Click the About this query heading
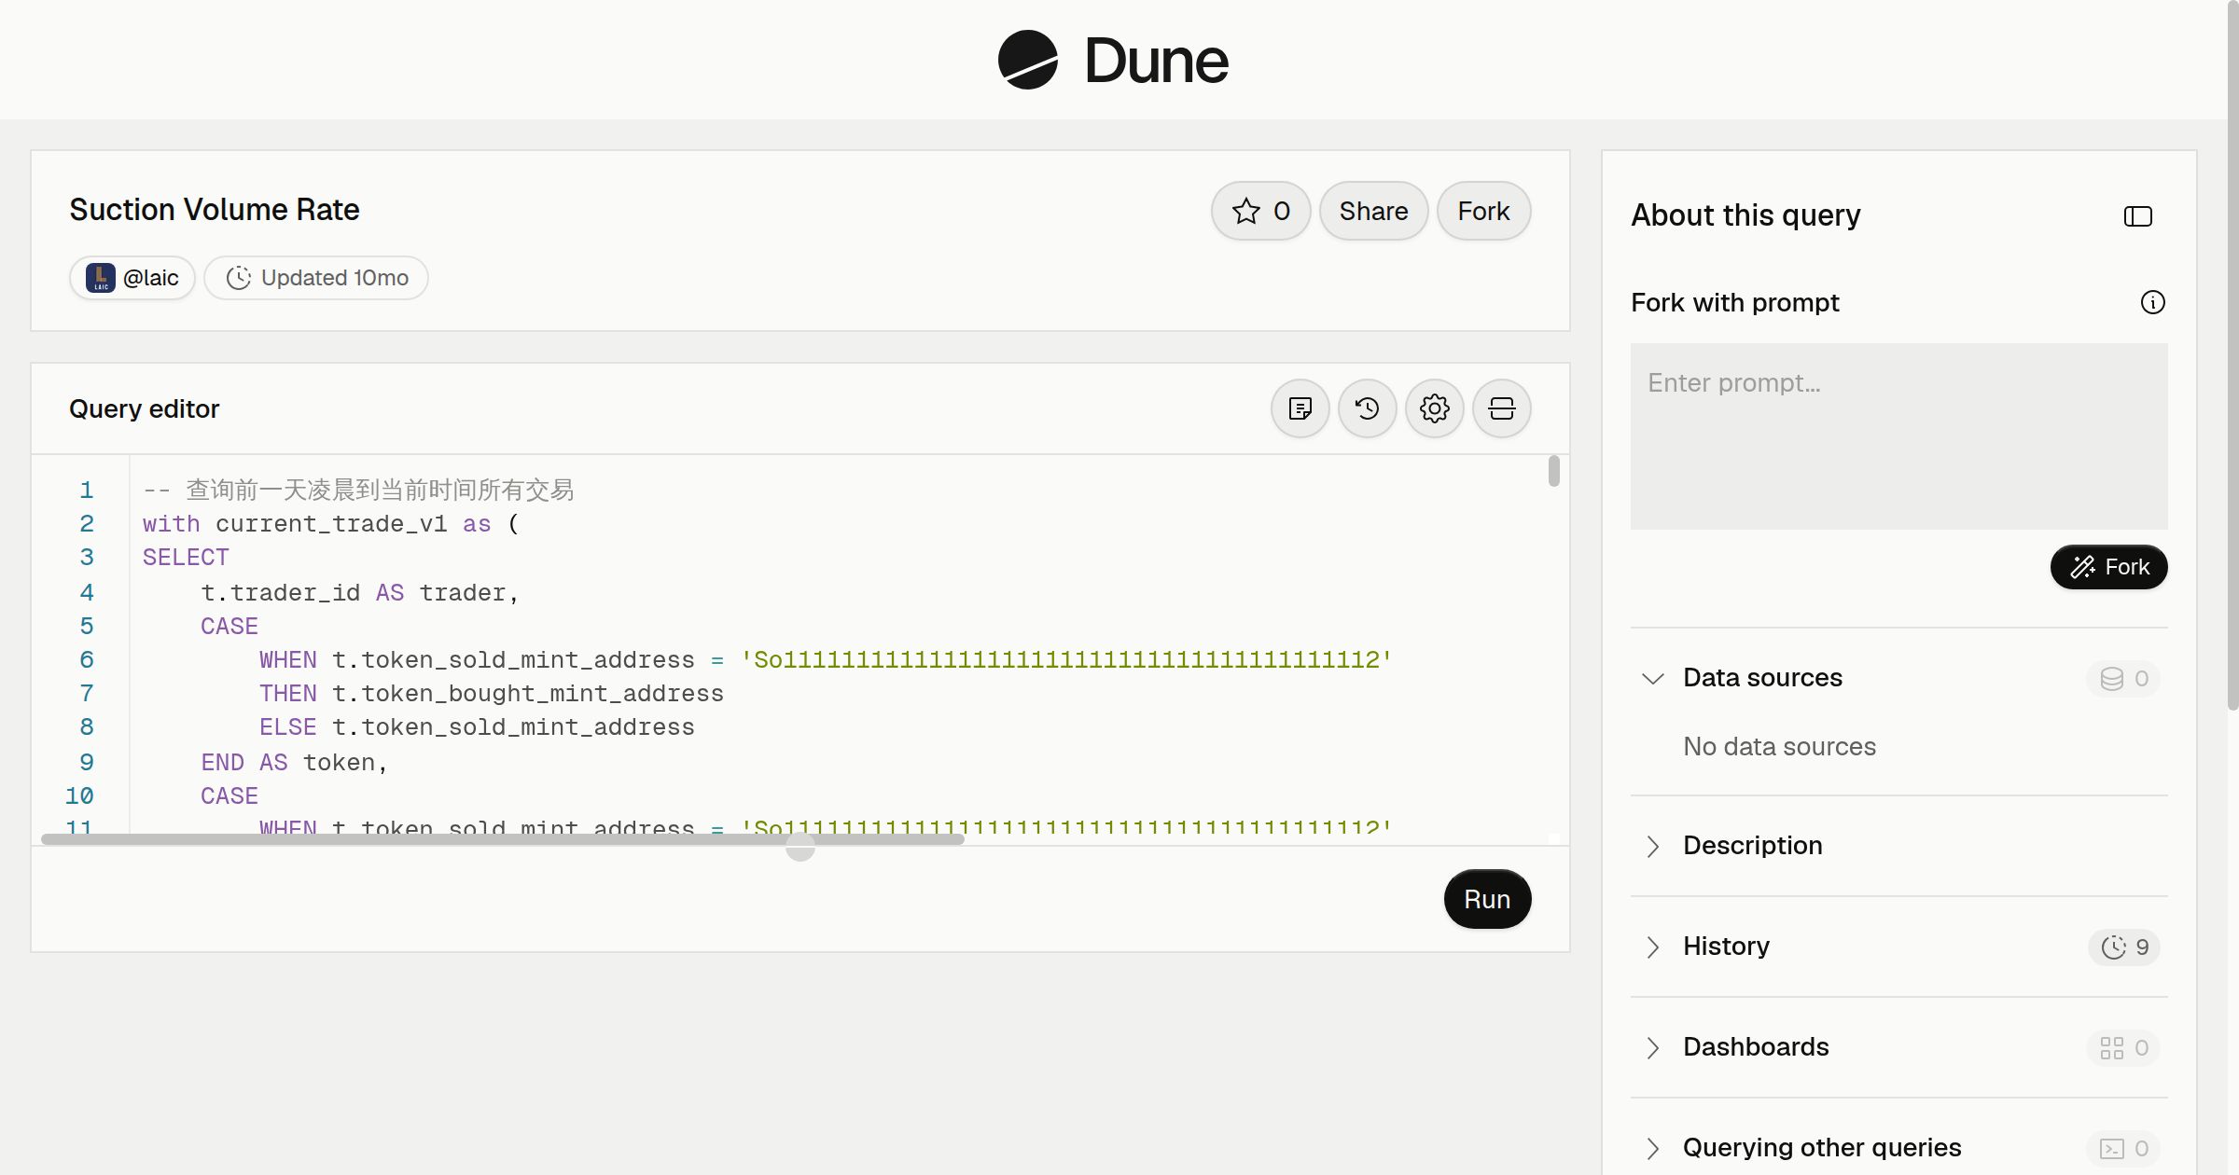 click(1745, 215)
